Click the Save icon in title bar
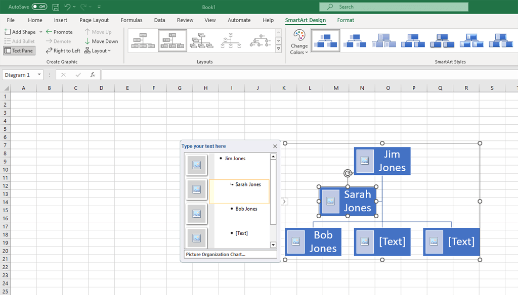The width and height of the screenshot is (518, 295). [56, 7]
